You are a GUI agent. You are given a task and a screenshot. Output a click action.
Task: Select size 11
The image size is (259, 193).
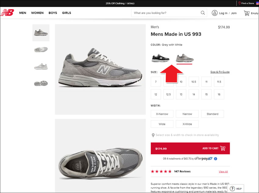[x=206, y=82]
